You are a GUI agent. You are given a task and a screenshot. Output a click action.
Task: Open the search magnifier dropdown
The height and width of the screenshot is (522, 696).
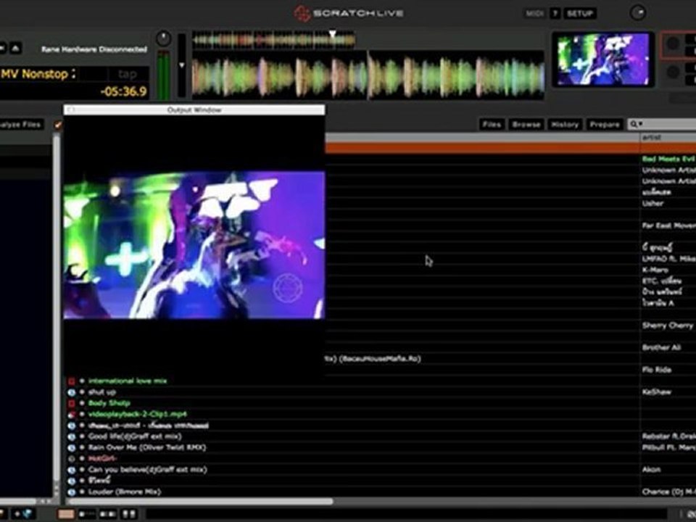(637, 124)
